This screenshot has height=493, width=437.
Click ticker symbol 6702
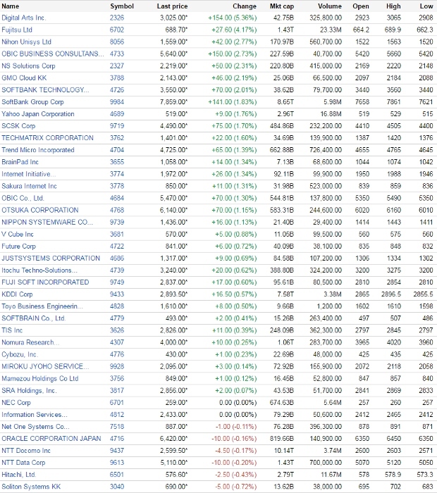117,30
